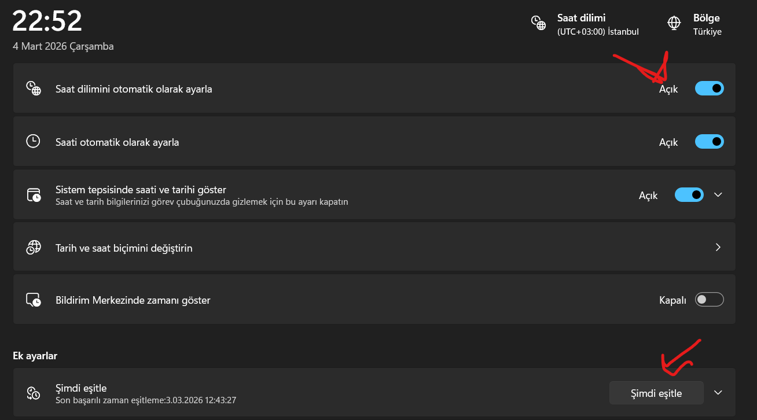757x420 pixels.
Task: Open Tarih ve saat biçimini değiştirin arrow
Action: pos(718,248)
